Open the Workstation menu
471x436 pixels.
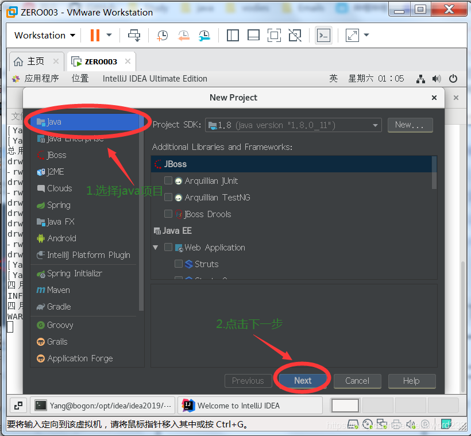point(45,35)
